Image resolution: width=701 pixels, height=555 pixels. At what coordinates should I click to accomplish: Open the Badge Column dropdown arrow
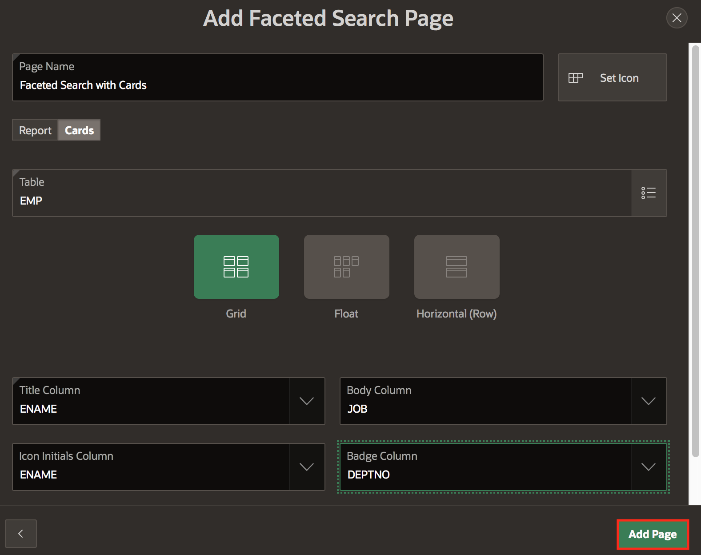click(x=649, y=467)
